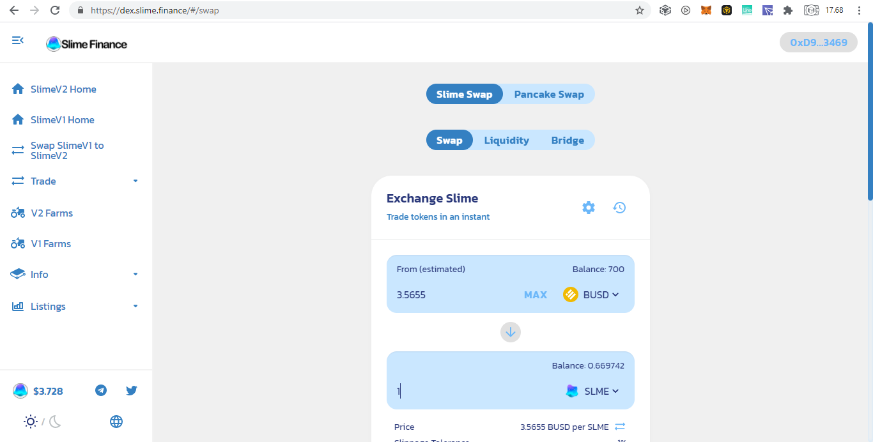The width and height of the screenshot is (873, 442).
Task: Click the 'Balance: 0.669742' text
Action: pyautogui.click(x=588, y=365)
